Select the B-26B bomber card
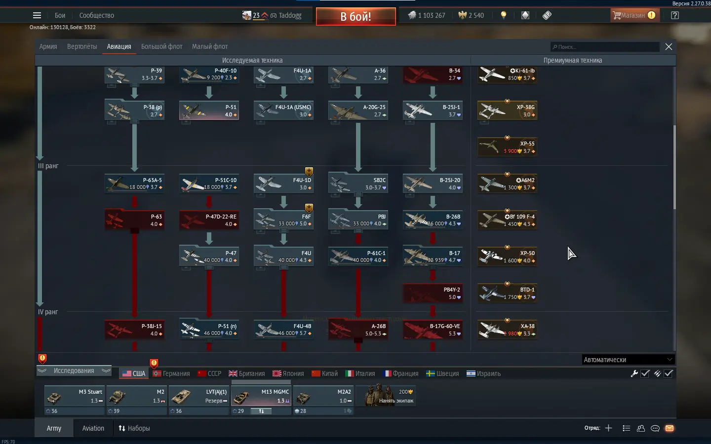 [433, 221]
